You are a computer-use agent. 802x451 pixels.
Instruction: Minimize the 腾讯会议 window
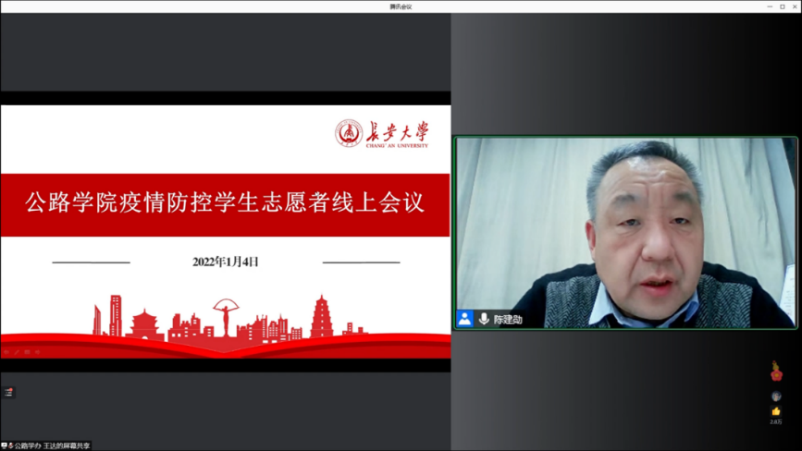tap(769, 6)
